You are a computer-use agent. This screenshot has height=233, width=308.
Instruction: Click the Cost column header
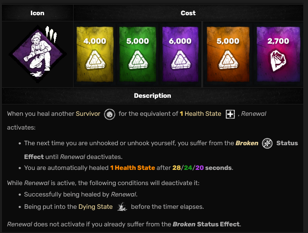pos(188,13)
